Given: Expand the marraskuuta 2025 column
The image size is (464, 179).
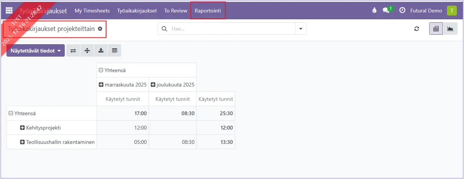Looking at the screenshot, I should point(101,85).
